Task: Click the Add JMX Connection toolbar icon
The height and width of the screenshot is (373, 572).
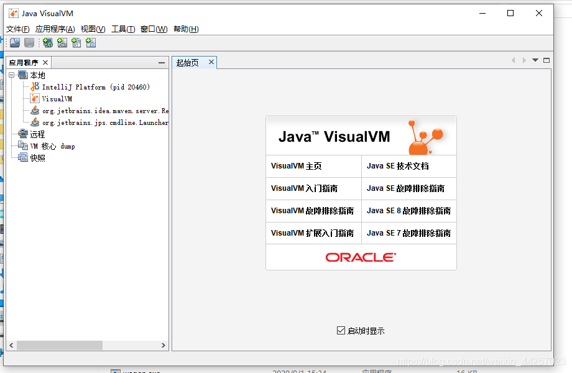Action: click(x=62, y=43)
